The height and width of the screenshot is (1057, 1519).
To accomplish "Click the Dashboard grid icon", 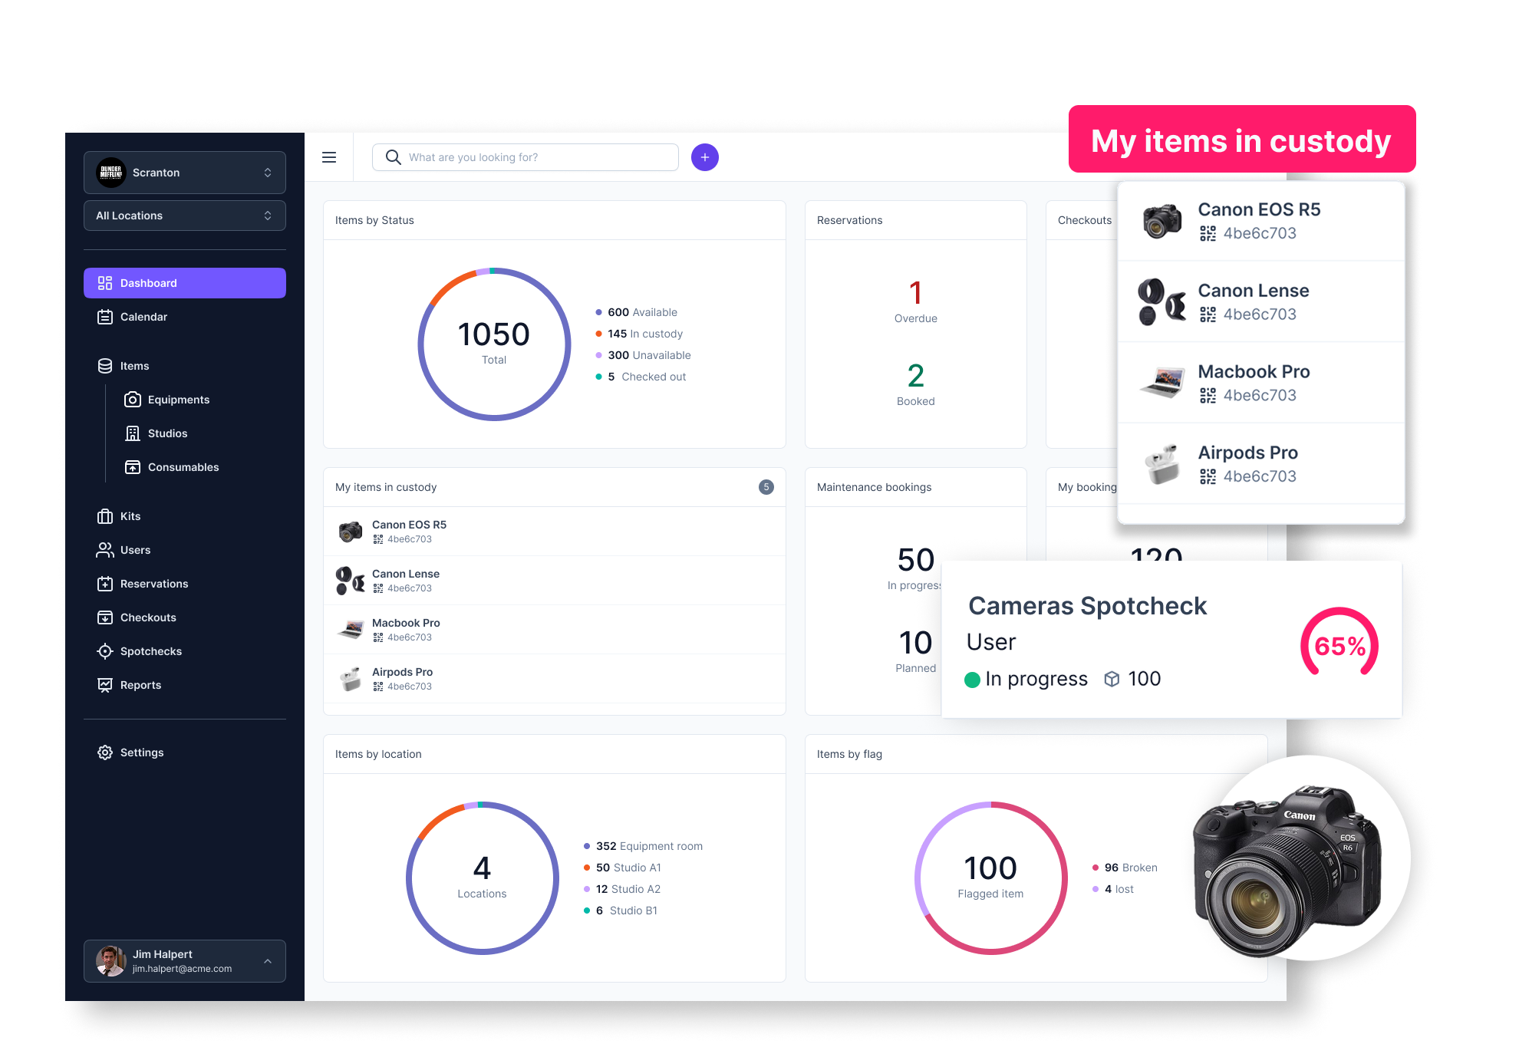I will click(x=105, y=283).
